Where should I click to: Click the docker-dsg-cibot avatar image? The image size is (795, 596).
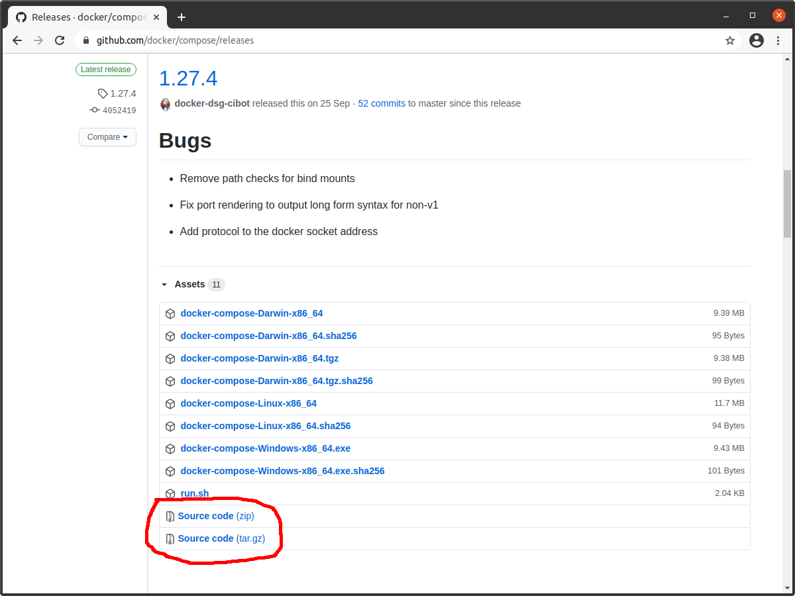166,104
